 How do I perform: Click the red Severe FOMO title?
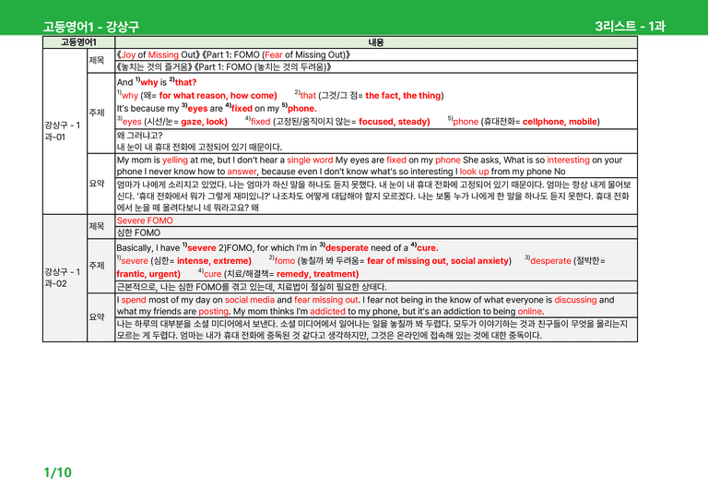145,221
